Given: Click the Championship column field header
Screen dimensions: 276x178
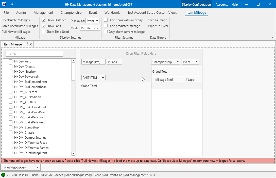Looking at the screenshot, I should click(x=166, y=62).
